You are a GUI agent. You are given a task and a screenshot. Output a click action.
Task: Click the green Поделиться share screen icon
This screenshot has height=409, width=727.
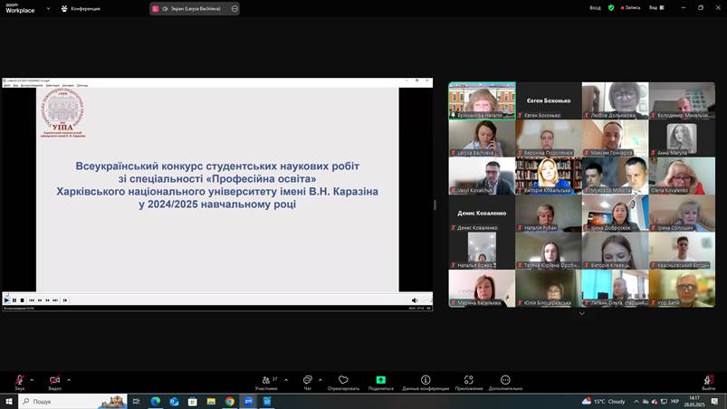(380, 382)
